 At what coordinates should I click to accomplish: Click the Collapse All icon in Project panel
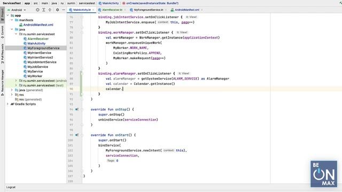pyautogui.click(x=50, y=10)
